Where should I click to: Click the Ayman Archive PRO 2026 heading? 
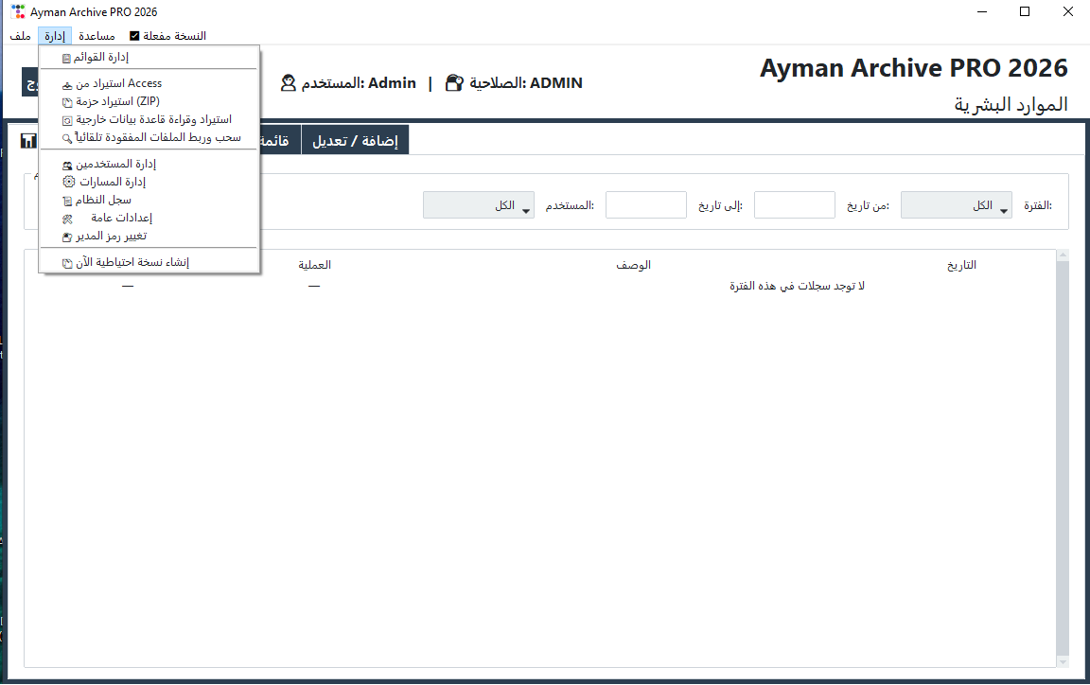click(x=913, y=68)
